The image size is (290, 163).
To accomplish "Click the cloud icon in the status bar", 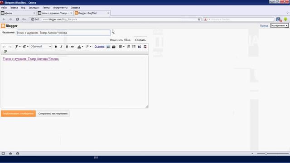I will (10, 153).
